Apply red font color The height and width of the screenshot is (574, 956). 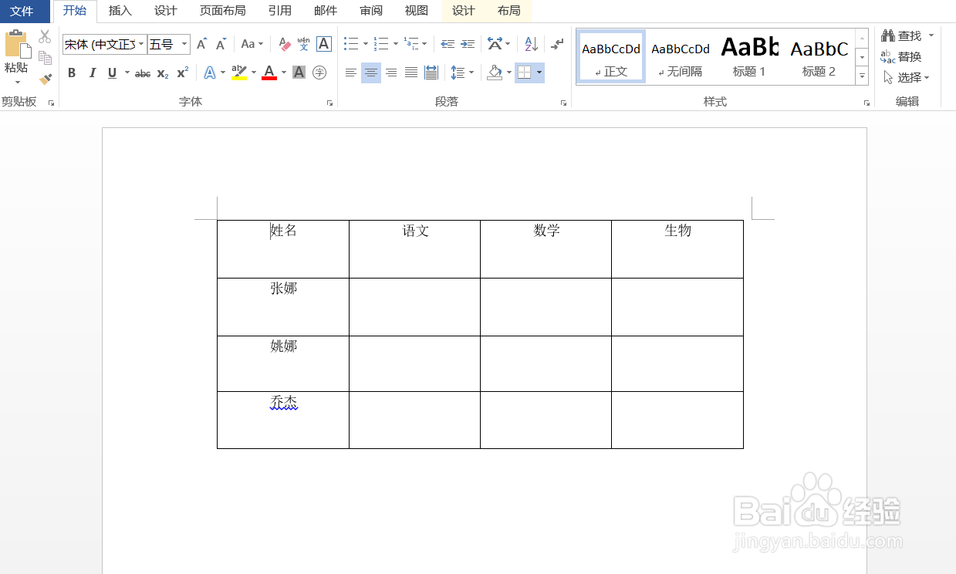269,73
